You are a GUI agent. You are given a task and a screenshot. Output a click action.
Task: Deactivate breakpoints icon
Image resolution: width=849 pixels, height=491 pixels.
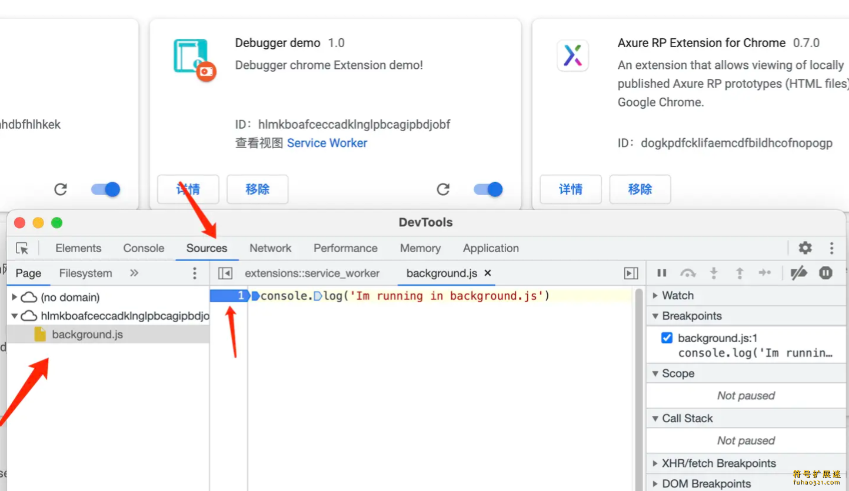coord(798,273)
